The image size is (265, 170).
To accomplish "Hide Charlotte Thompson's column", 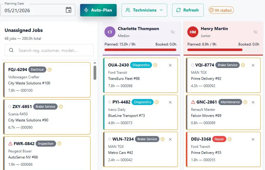I will click(172, 32).
